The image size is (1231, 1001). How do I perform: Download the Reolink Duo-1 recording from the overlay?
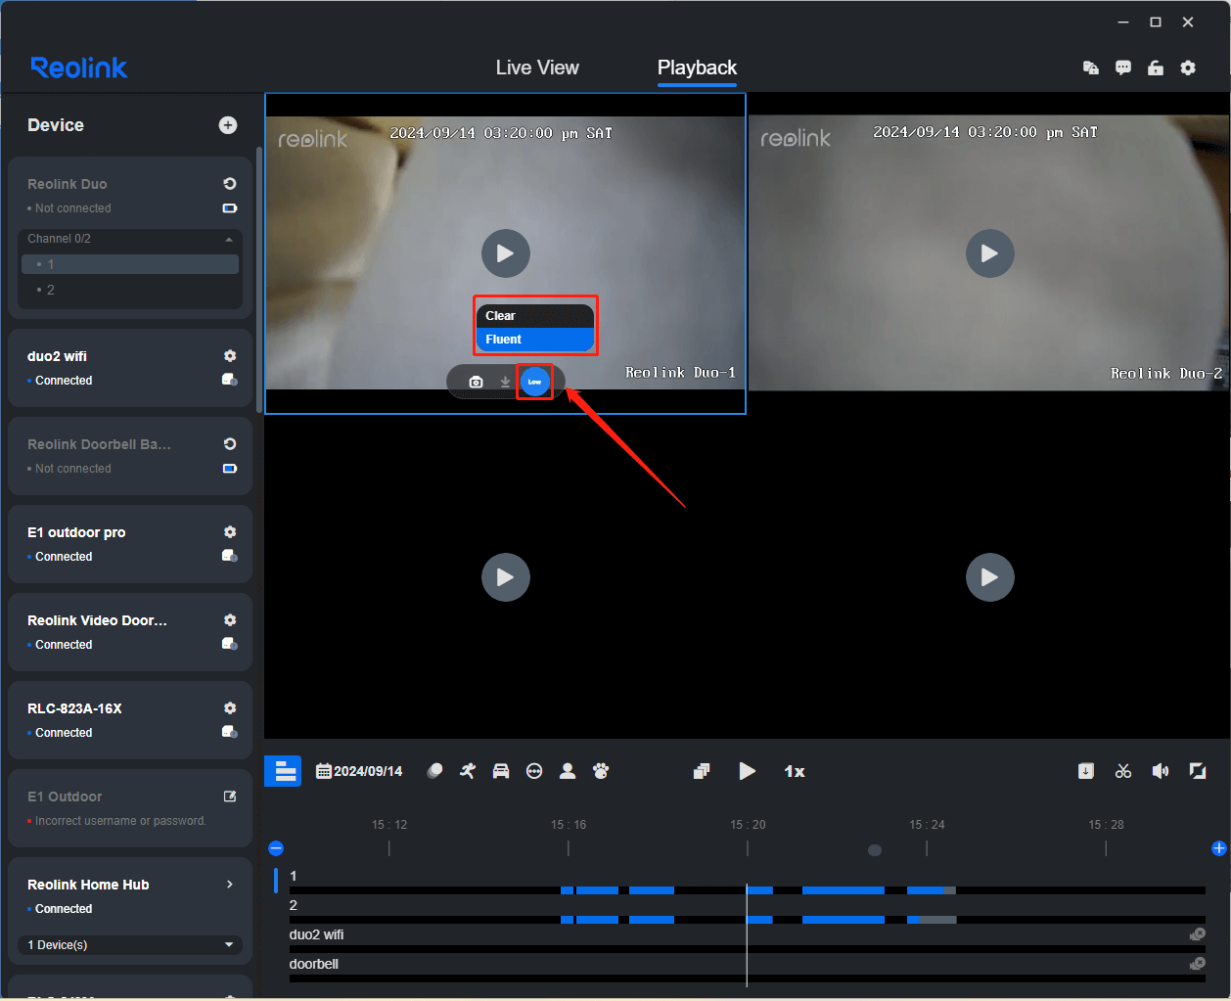pos(505,382)
